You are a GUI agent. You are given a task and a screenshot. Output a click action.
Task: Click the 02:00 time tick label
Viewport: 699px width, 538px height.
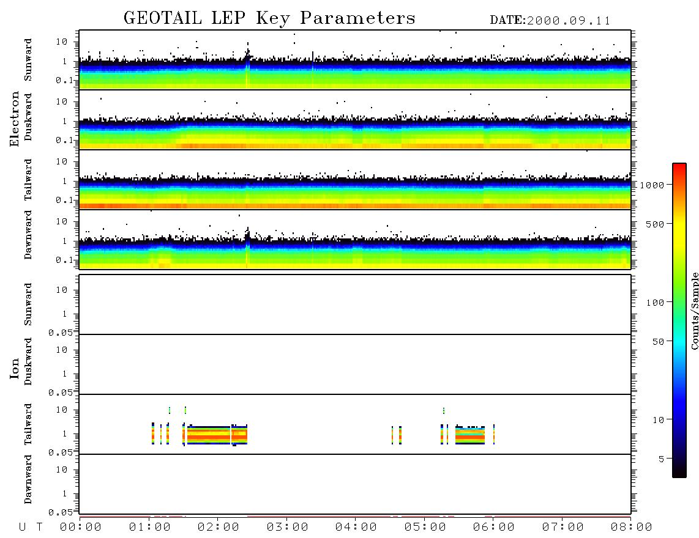click(219, 528)
